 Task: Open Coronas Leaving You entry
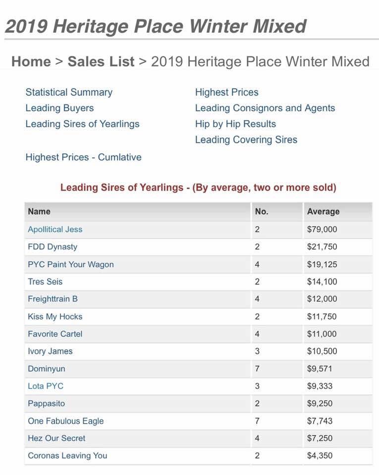67,456
